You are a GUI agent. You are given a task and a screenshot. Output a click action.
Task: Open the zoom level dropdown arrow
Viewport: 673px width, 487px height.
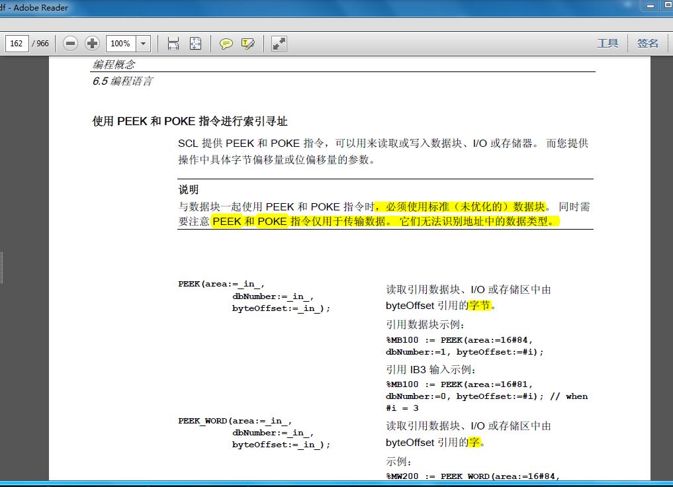(x=144, y=44)
